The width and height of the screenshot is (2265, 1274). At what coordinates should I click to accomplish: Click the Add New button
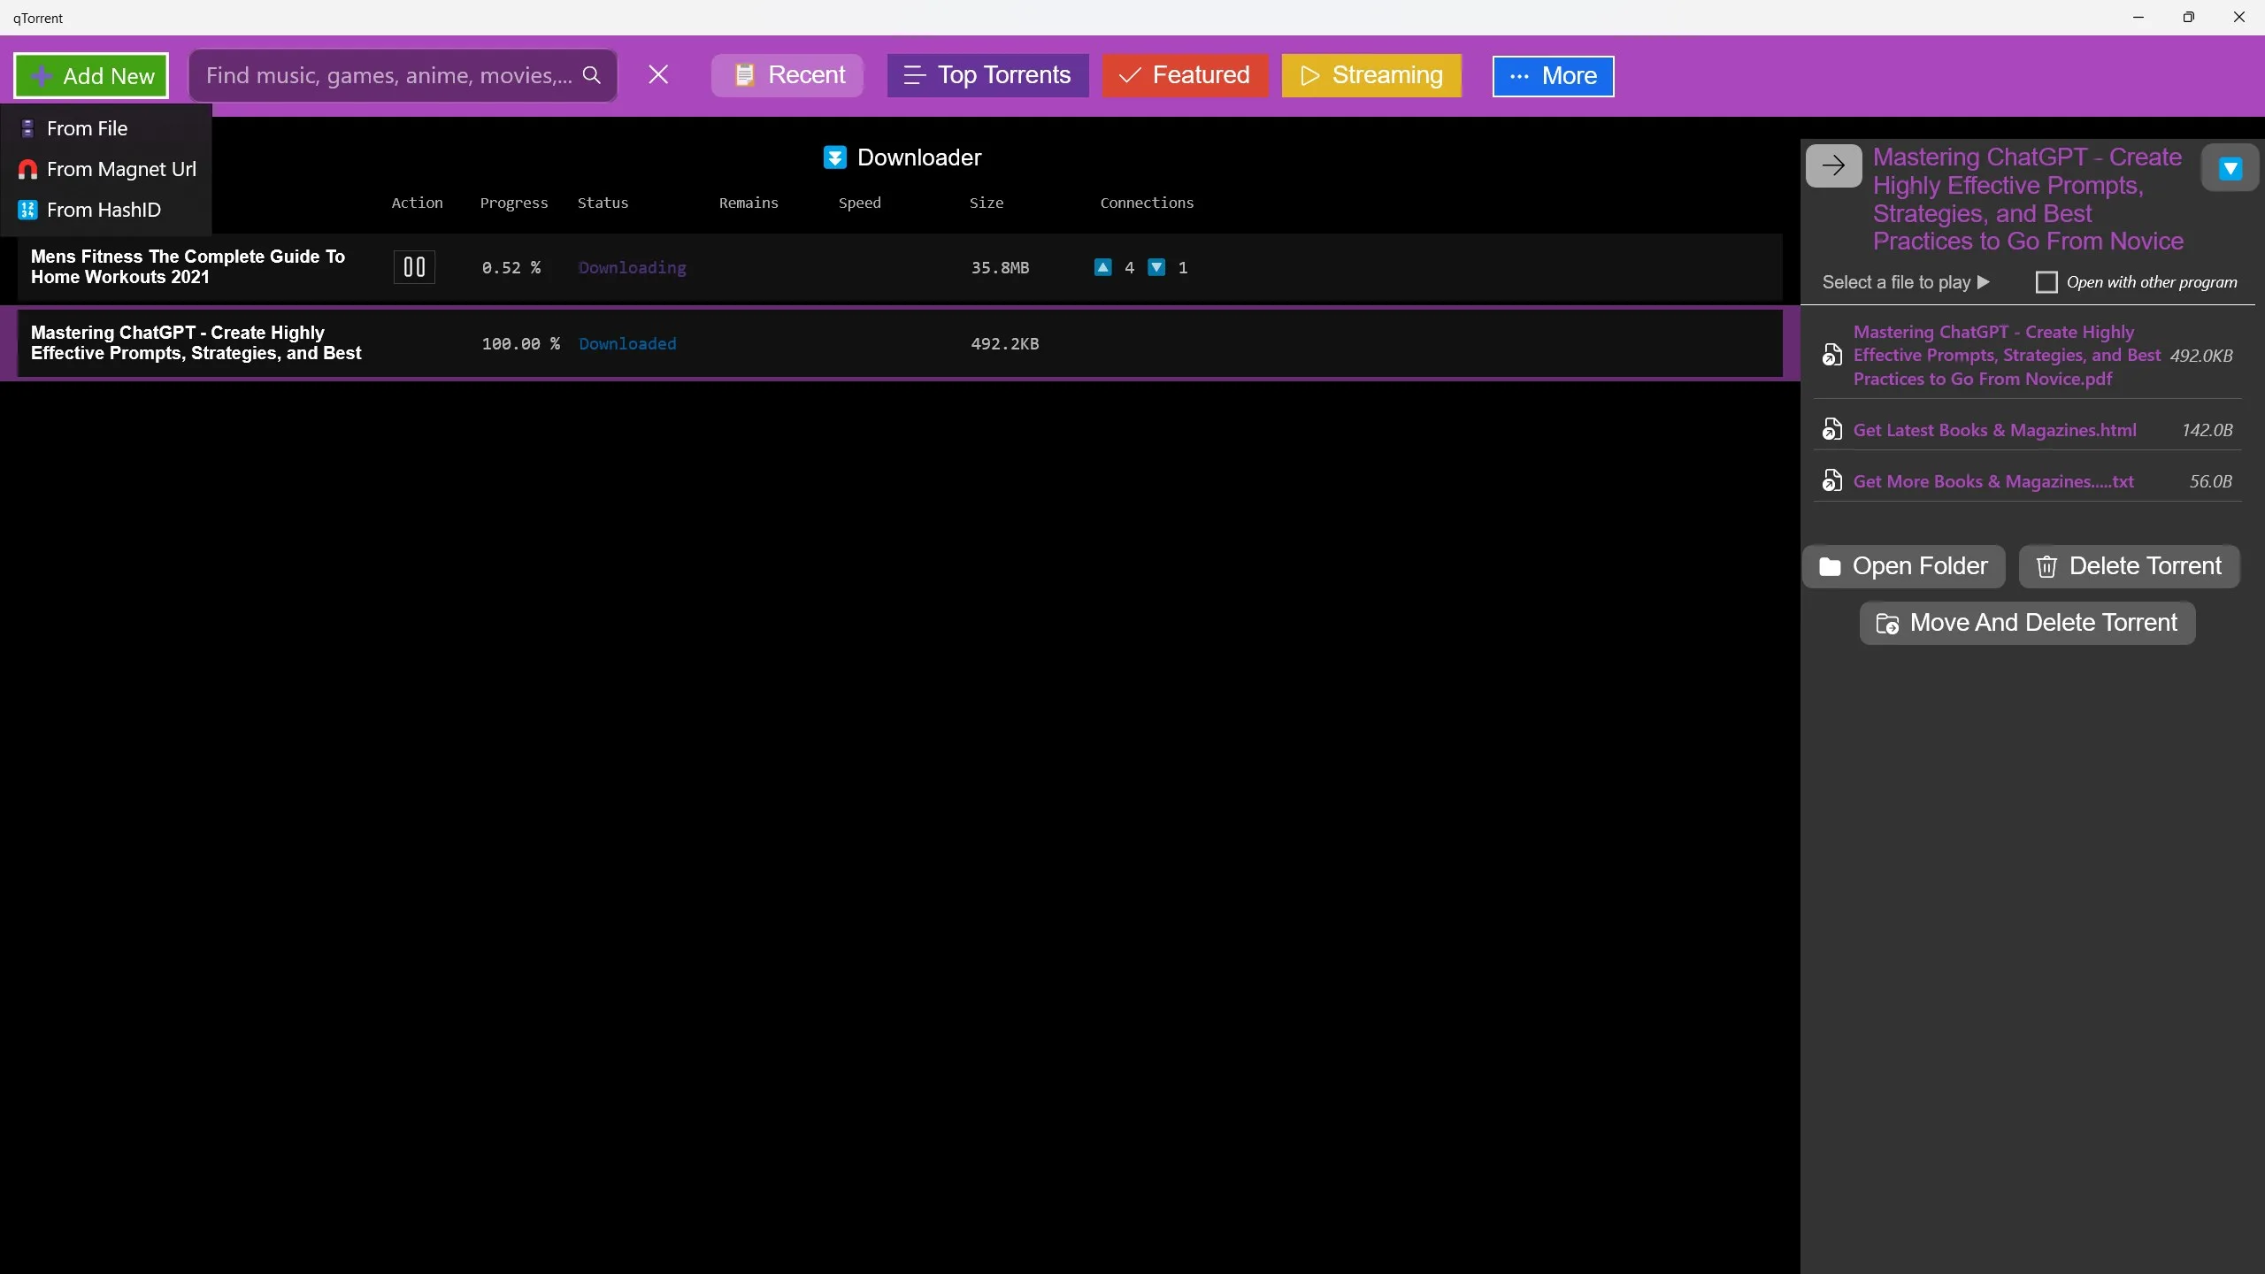91,76
